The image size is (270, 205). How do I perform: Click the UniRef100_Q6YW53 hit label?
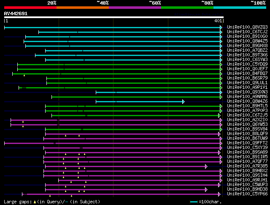247,125
